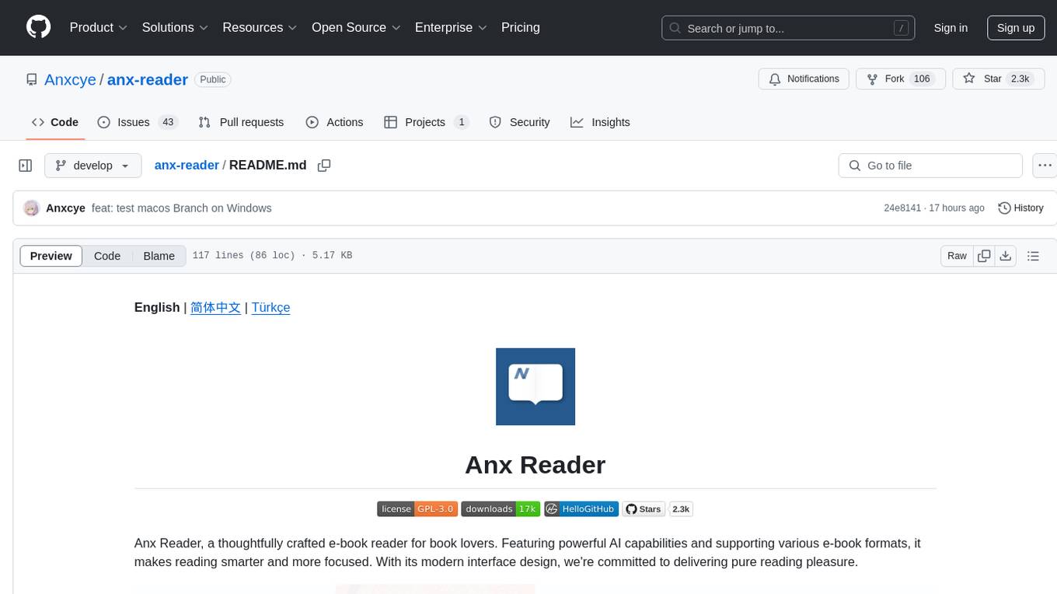The height and width of the screenshot is (594, 1057).
Task: Select the Blame view toggle
Action: 159,256
